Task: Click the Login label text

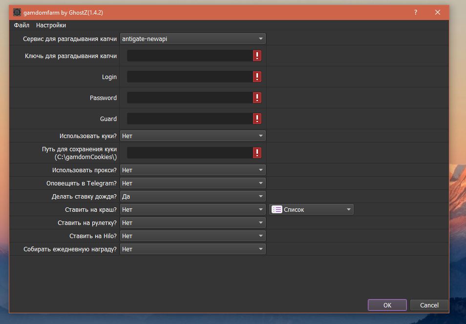Action: (109, 77)
